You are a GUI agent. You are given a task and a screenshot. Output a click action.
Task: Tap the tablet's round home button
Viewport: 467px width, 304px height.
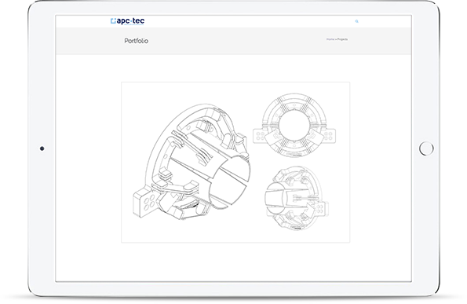click(426, 148)
